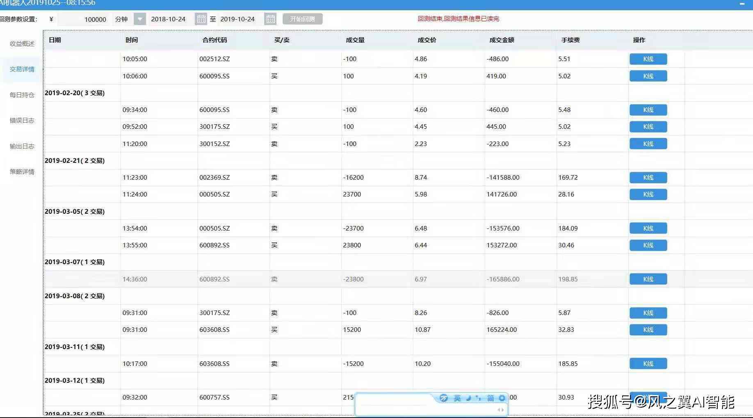Switch to the 策略详情 tab
This screenshot has width=753, height=418.
click(x=22, y=172)
